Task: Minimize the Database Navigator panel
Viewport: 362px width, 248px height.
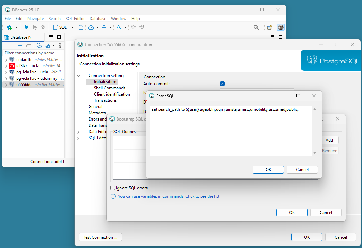Action: tap(51, 36)
